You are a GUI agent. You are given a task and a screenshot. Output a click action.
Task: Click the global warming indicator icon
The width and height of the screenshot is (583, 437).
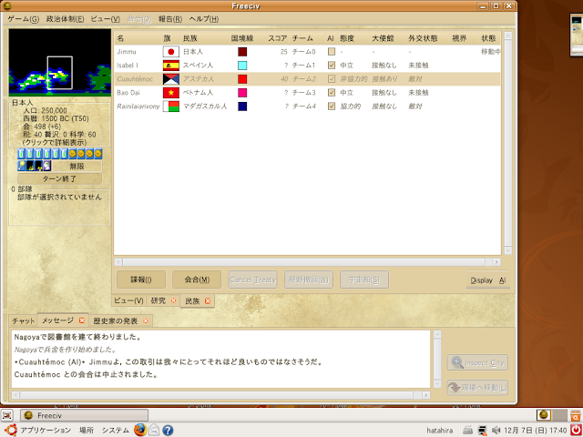click(x=30, y=166)
